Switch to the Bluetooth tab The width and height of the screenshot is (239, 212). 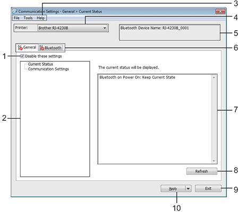50,48
